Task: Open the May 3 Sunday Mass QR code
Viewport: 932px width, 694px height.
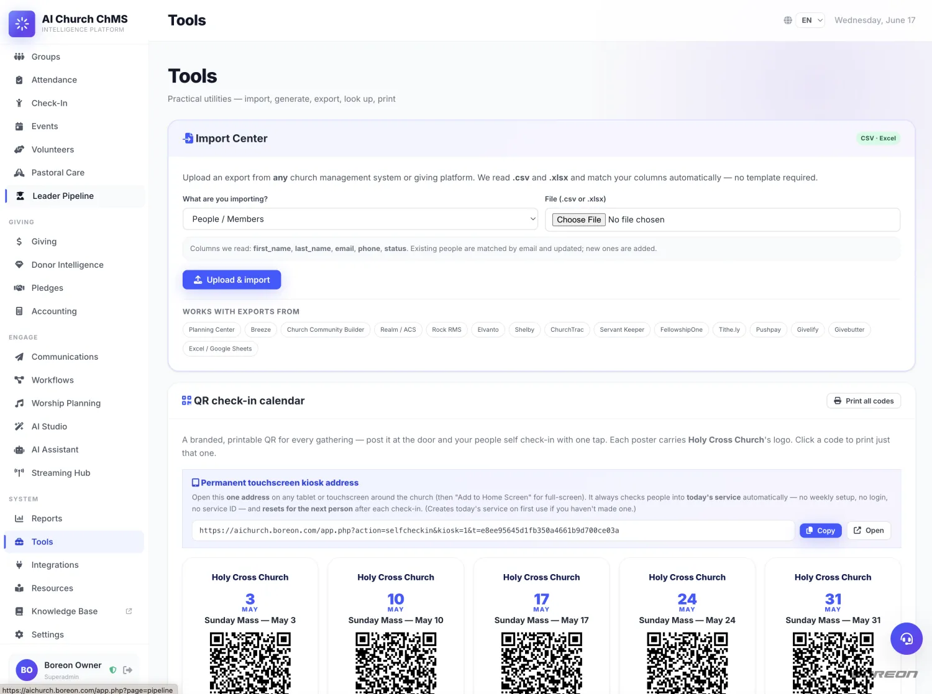Action: point(250,662)
